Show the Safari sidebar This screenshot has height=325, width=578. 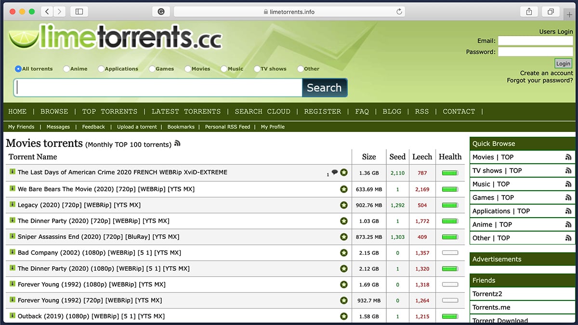click(79, 12)
